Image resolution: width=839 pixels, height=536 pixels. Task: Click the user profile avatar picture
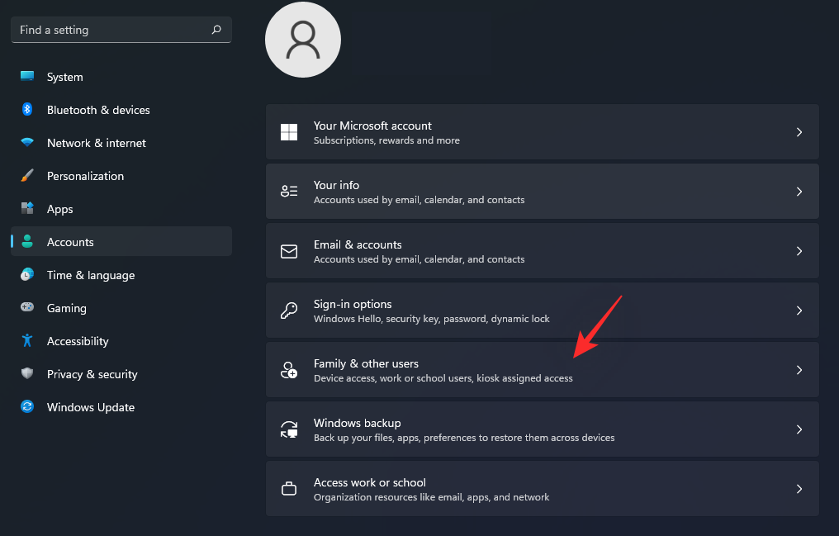point(303,40)
